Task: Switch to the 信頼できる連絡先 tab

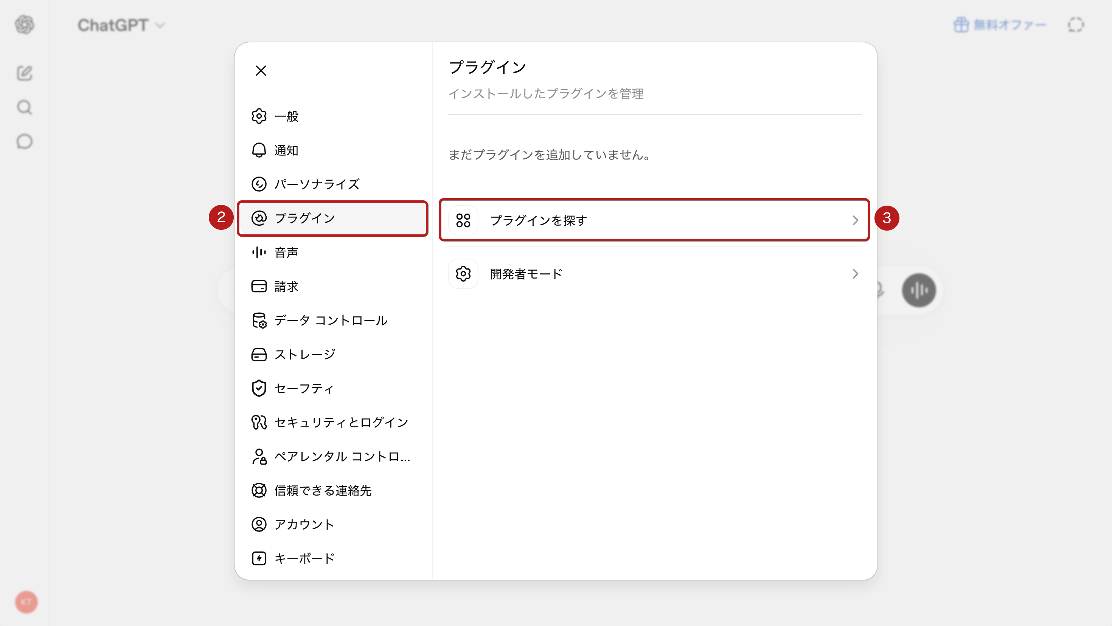Action: pyautogui.click(x=332, y=491)
